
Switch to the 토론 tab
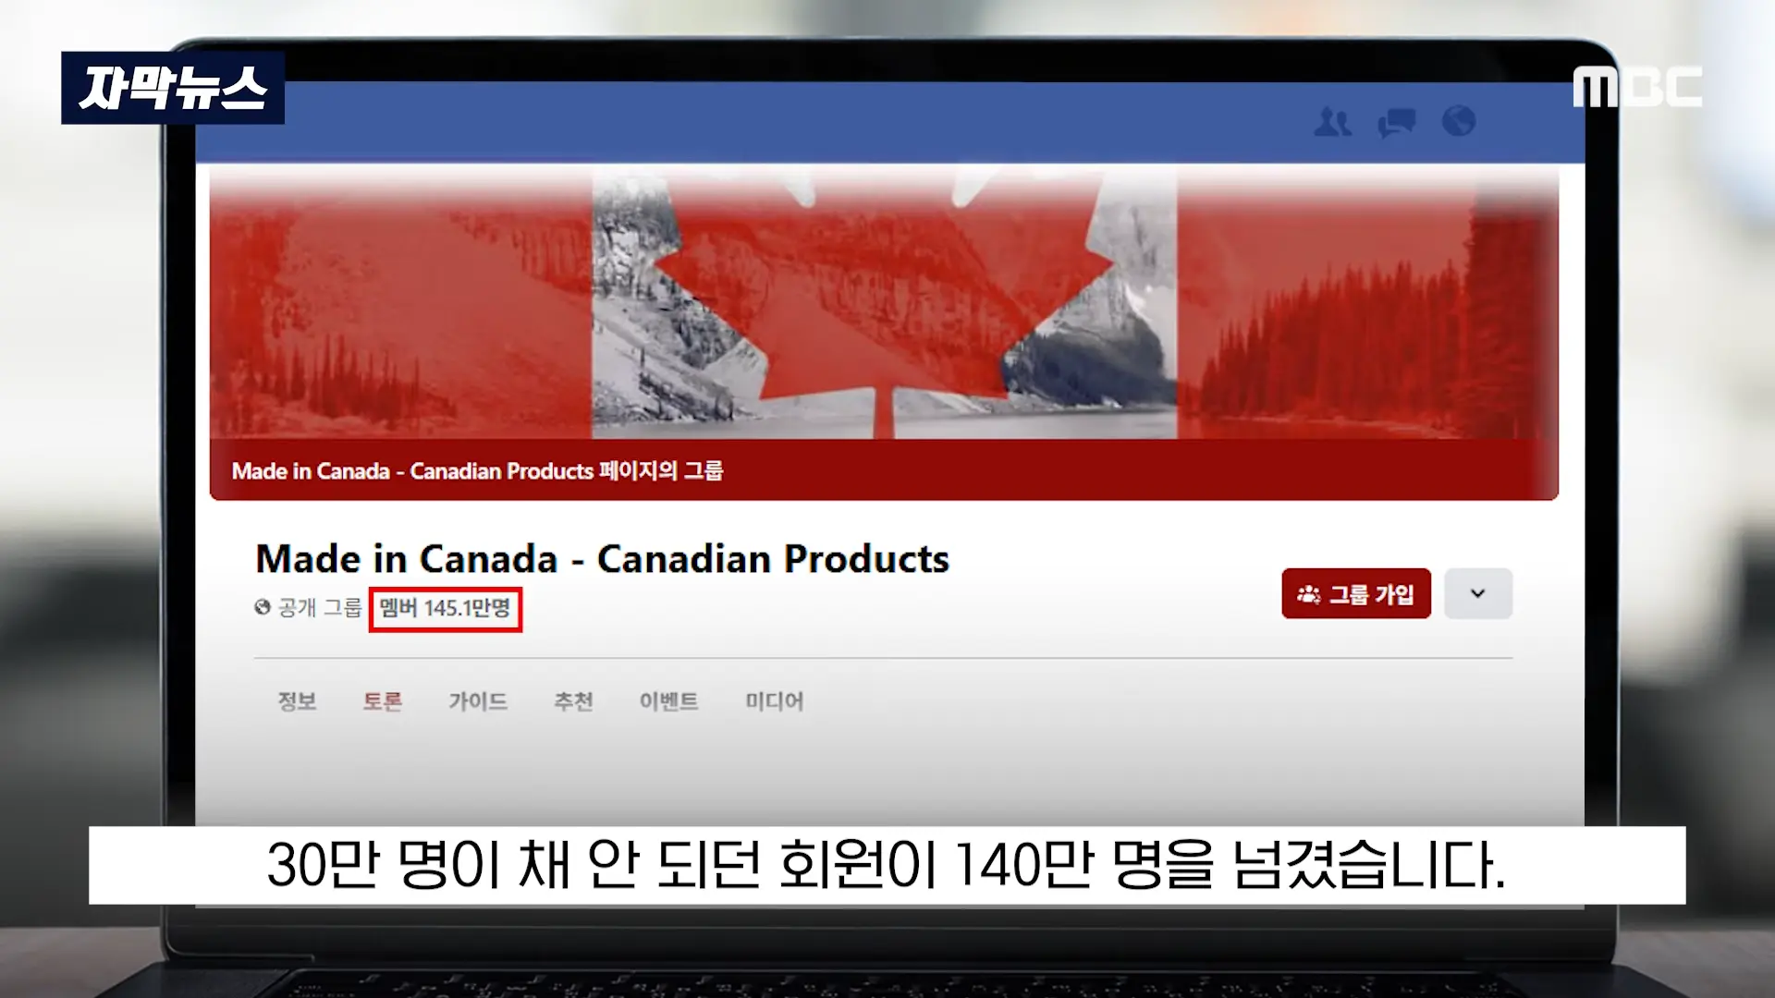click(x=383, y=701)
